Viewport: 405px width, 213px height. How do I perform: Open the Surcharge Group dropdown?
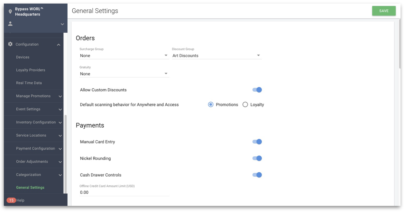[124, 55]
